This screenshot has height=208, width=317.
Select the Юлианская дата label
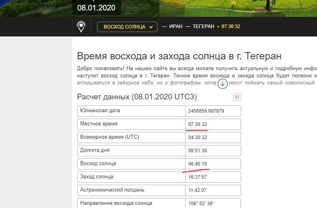pyautogui.click(x=100, y=111)
